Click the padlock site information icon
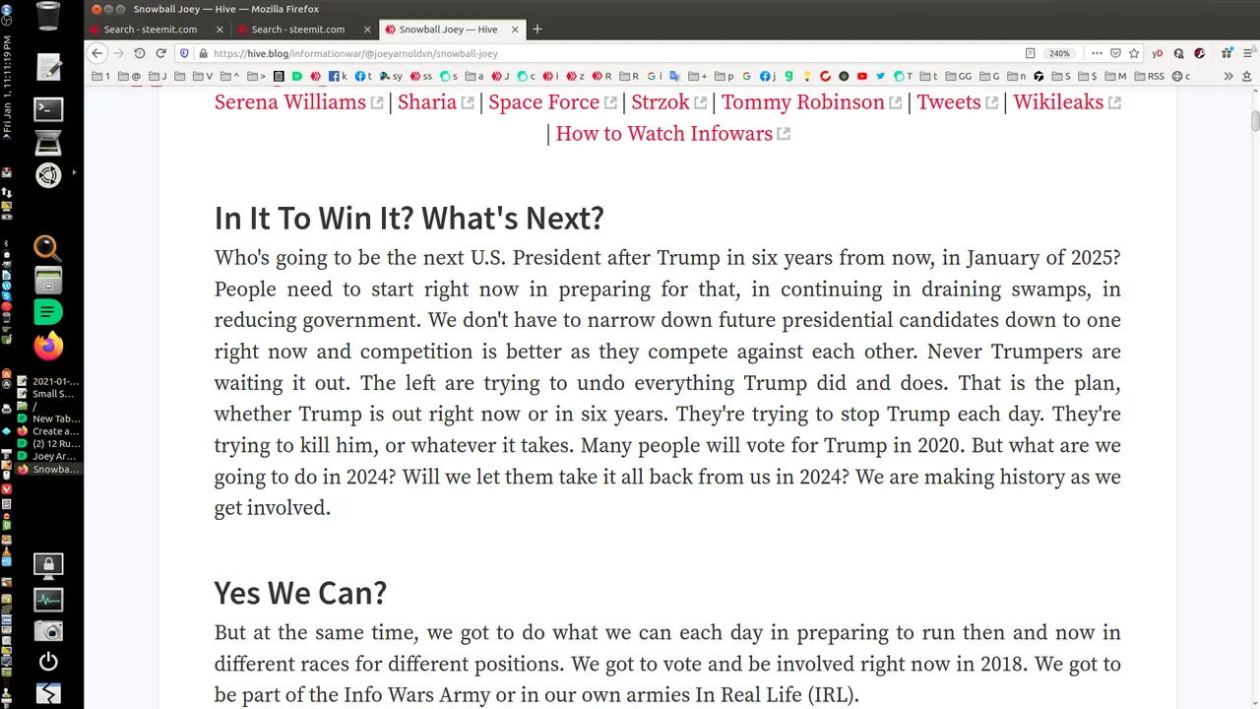The height and width of the screenshot is (709, 1260). 203,53
